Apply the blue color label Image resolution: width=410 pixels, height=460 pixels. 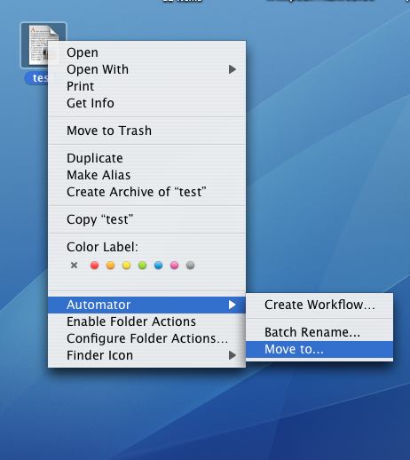(158, 266)
